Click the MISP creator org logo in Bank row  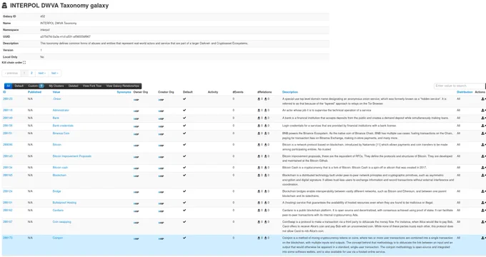click(161, 119)
